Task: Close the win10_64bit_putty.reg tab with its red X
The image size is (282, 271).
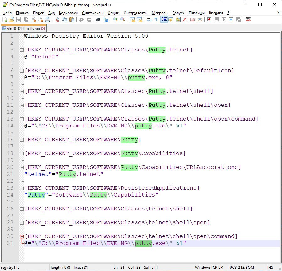Action: coord(43,29)
